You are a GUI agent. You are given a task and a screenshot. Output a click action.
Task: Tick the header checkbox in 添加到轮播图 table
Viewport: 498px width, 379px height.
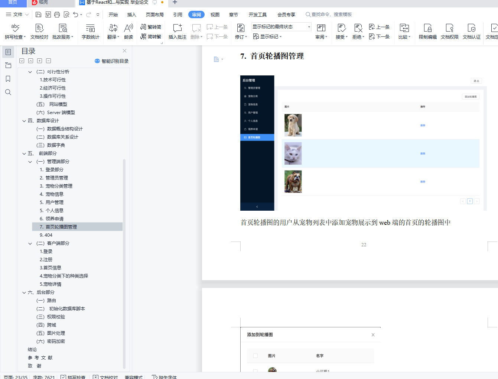255,356
